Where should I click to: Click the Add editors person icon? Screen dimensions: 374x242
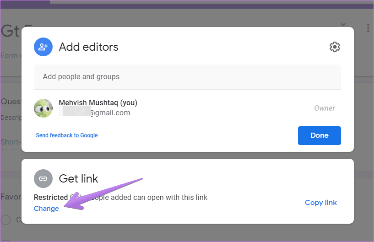43,47
